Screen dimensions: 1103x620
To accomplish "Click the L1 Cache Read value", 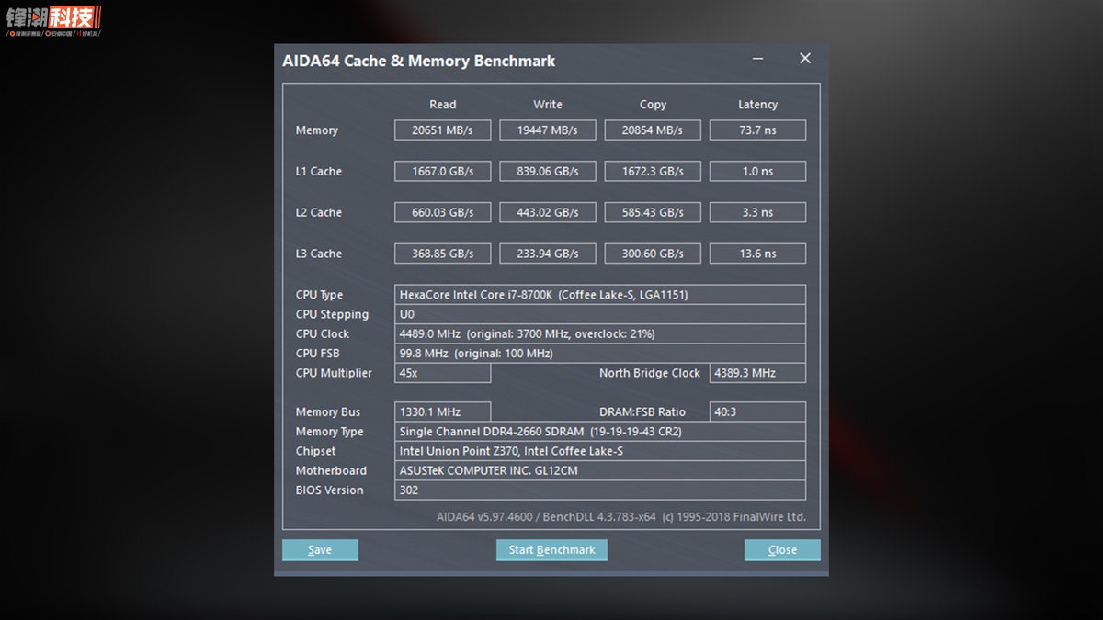I will [x=442, y=172].
